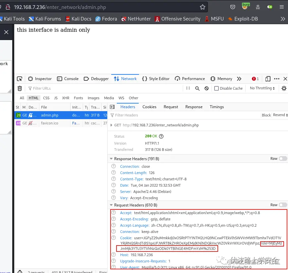Screen dimensions: 288x273
Task: Enable the Disable Cache checkbox
Action: [216, 88]
